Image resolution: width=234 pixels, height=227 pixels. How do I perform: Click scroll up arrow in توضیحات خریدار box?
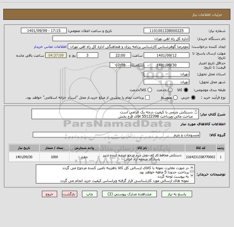[x=192, y=168]
